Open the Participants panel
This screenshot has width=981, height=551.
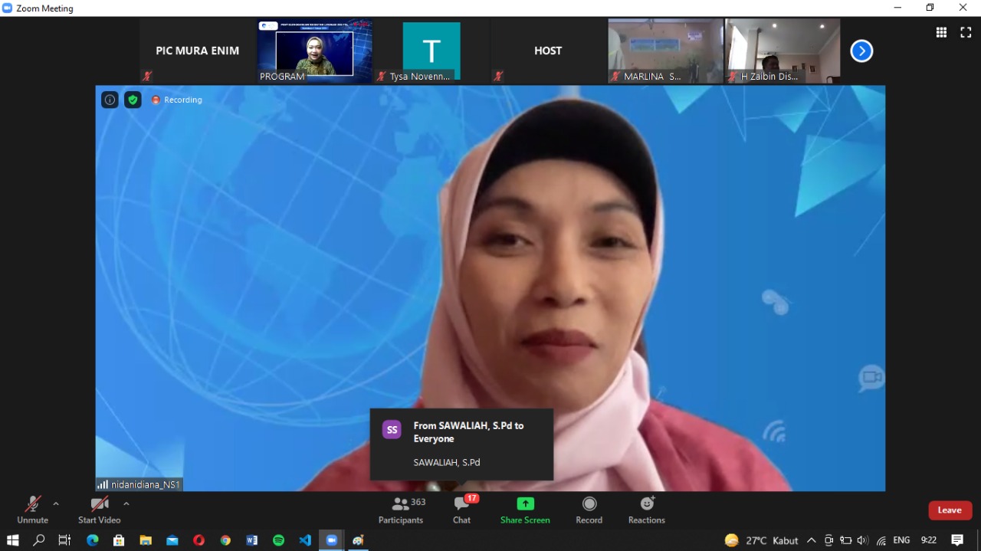(x=400, y=510)
